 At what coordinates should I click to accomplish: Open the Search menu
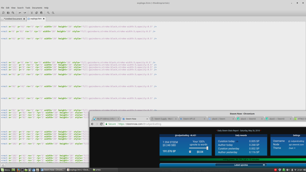(x=20, y=8)
